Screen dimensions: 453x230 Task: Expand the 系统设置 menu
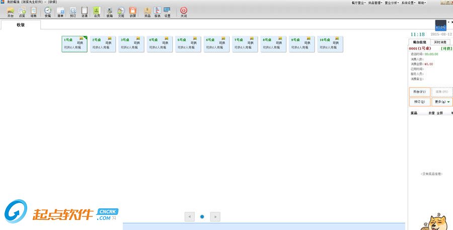408,3
